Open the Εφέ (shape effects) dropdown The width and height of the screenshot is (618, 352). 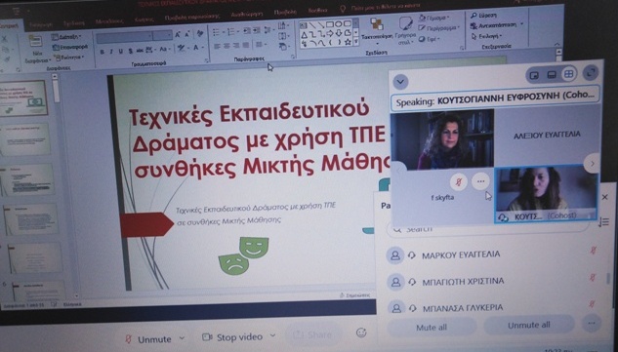[430, 39]
